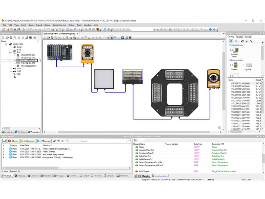Click the dark cube icon in Physical View toolbar
Image resolution: width=265 pixels, height=199 pixels.
pyautogui.click(x=30, y=37)
